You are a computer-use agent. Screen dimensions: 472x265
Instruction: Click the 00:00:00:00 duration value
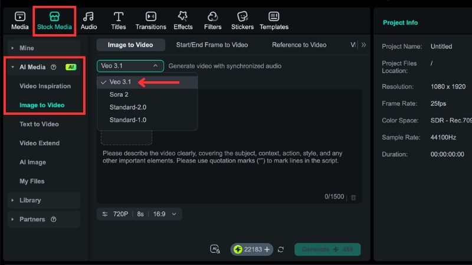[447, 154]
